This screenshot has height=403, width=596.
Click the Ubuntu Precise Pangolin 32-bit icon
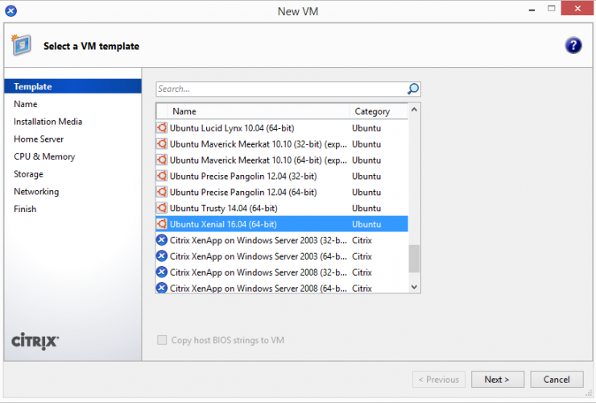click(162, 176)
